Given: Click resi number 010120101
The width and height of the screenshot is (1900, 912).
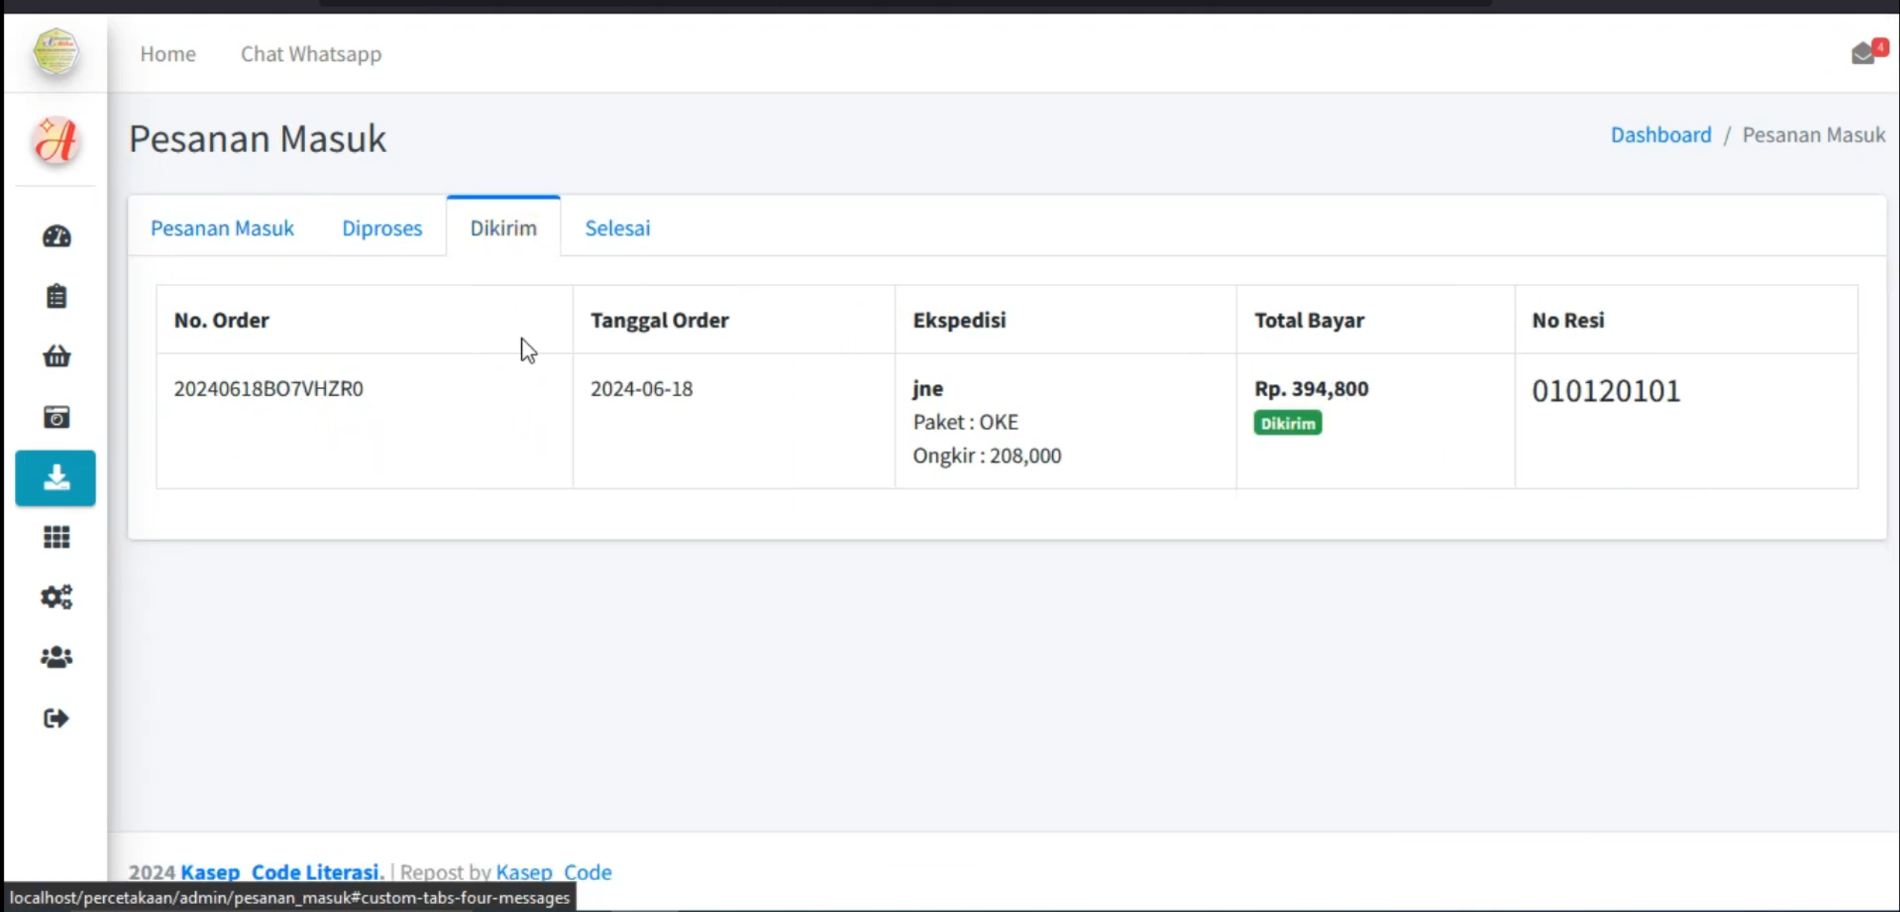Looking at the screenshot, I should [1605, 391].
